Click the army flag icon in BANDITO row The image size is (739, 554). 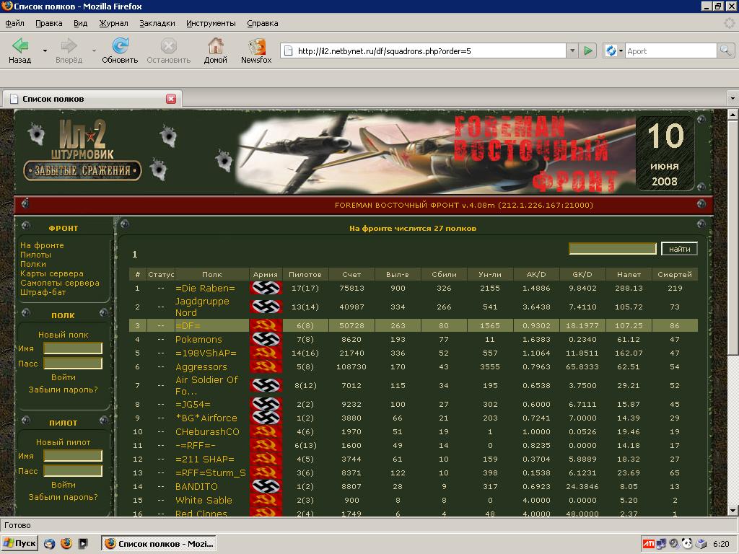click(x=266, y=486)
